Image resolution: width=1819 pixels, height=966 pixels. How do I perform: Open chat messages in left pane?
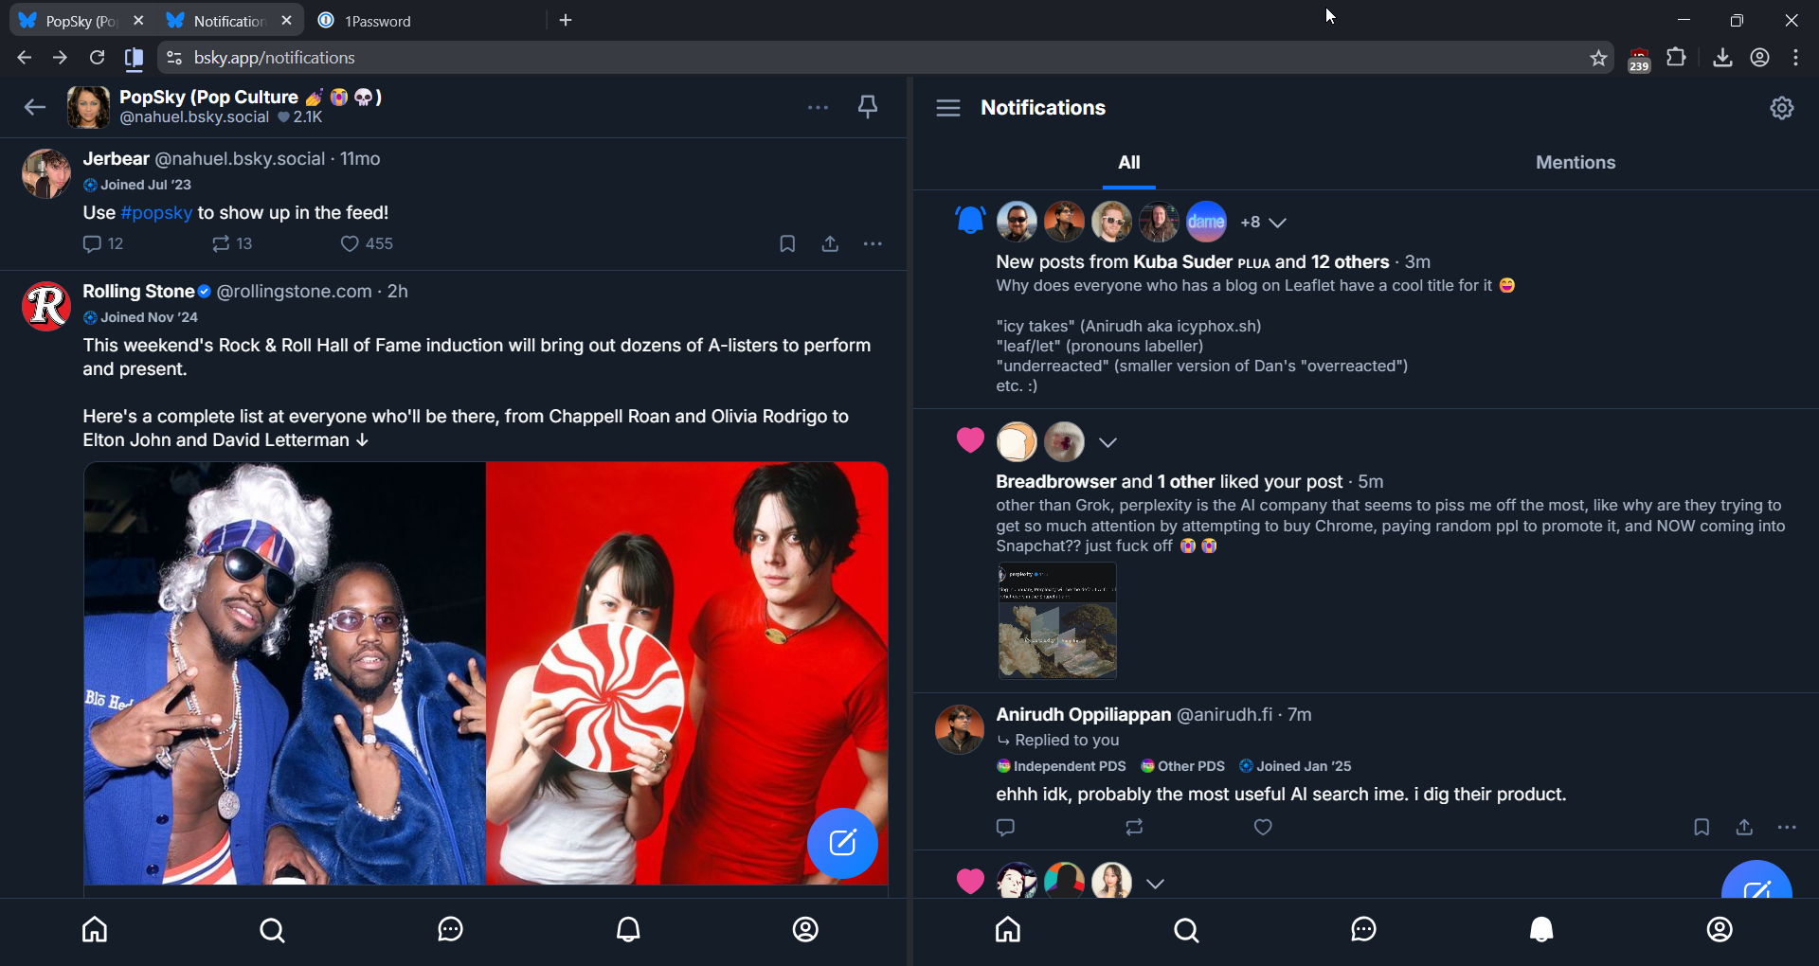point(450,930)
